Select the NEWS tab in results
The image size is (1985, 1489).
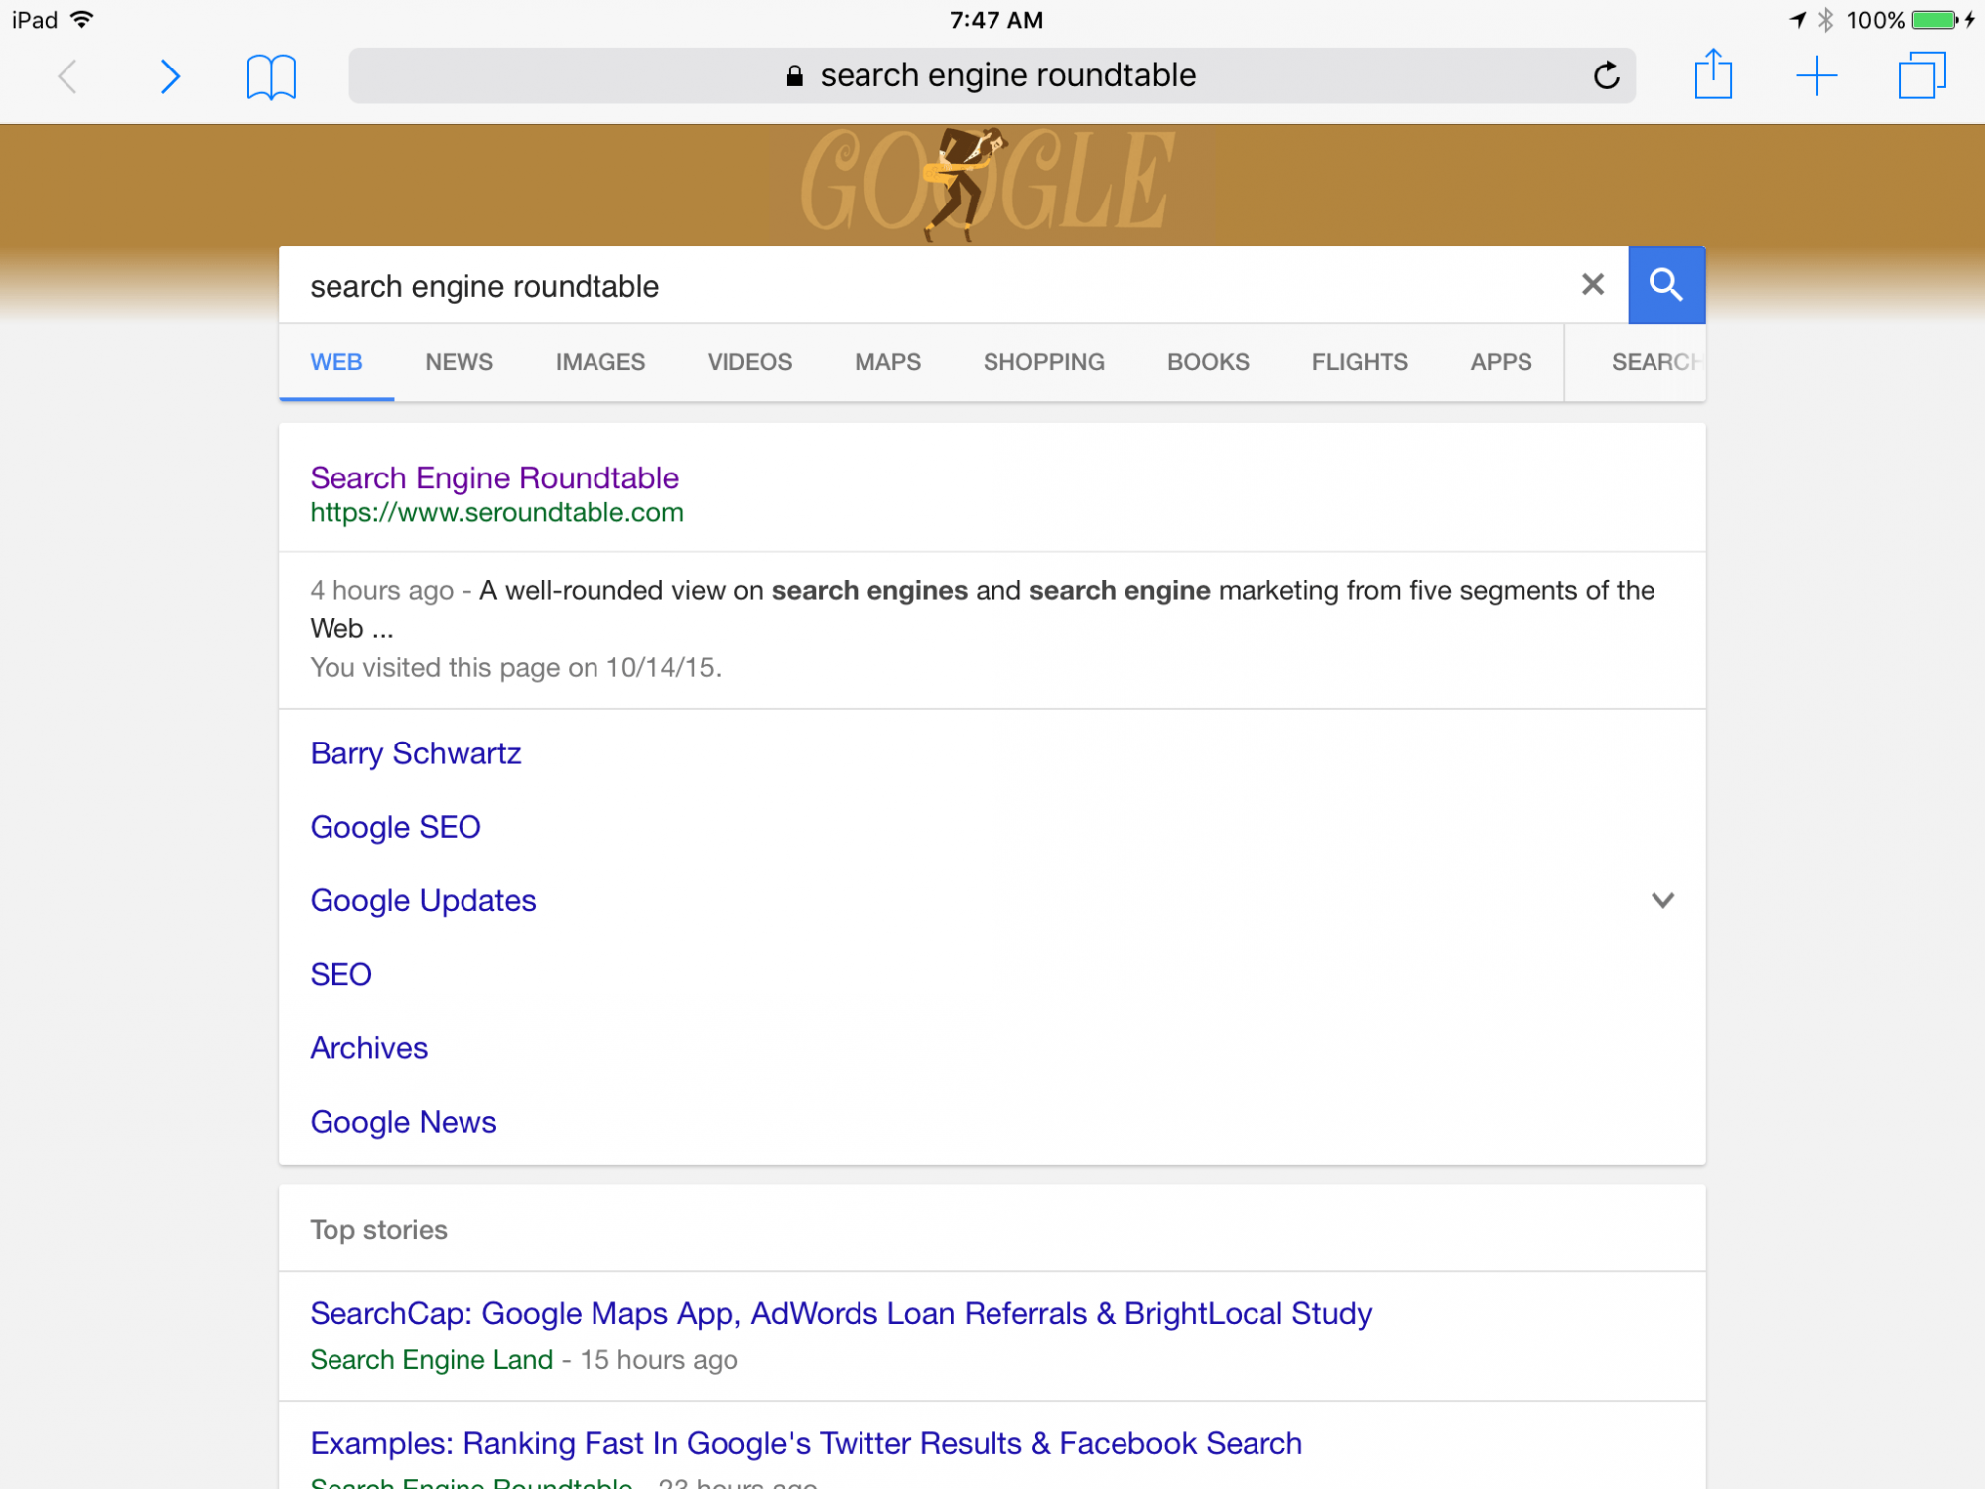[x=458, y=361]
